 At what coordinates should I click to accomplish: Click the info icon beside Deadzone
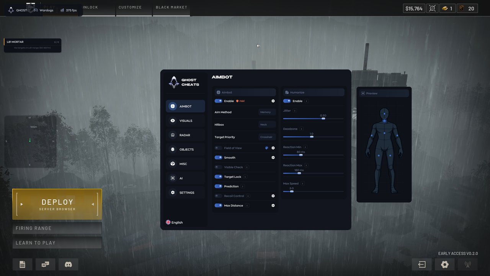[x=302, y=129]
